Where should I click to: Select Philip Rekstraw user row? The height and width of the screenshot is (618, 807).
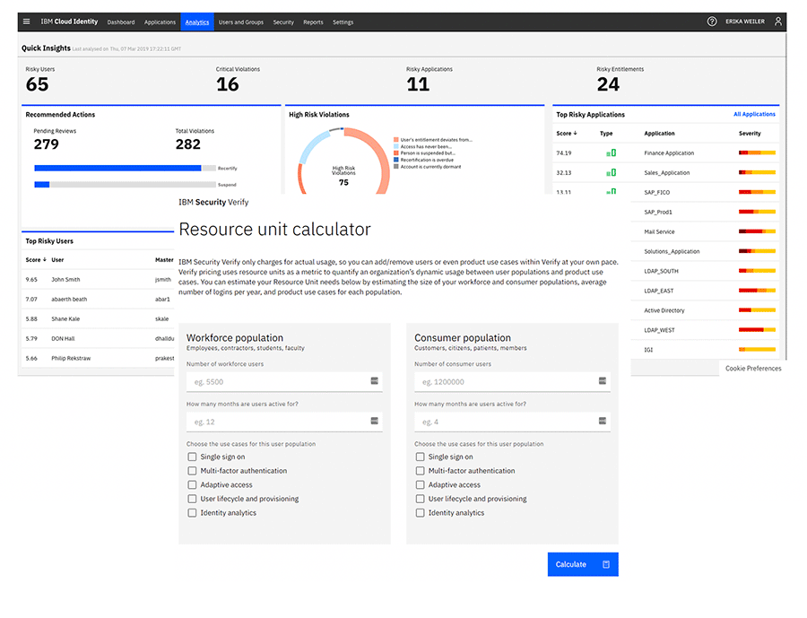(98, 359)
